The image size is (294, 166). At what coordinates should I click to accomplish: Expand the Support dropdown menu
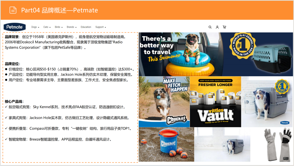click(x=101, y=27)
